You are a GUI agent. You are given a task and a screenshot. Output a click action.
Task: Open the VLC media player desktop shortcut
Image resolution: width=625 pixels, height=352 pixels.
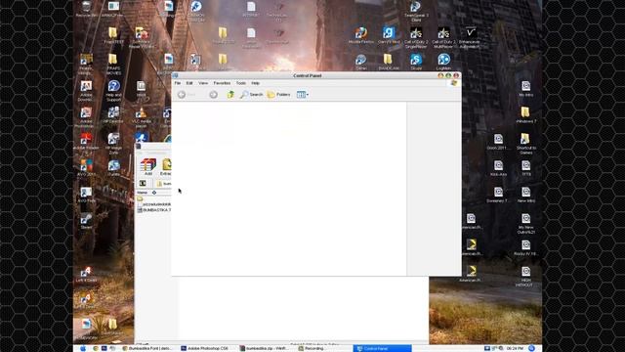[x=141, y=117]
